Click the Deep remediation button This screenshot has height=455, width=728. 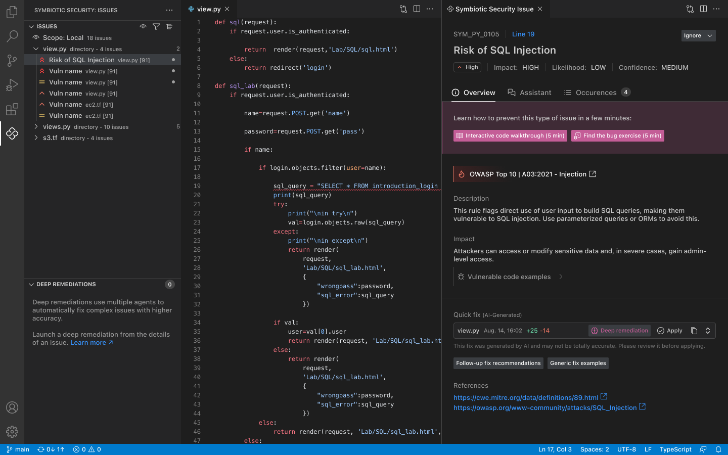[619, 331]
